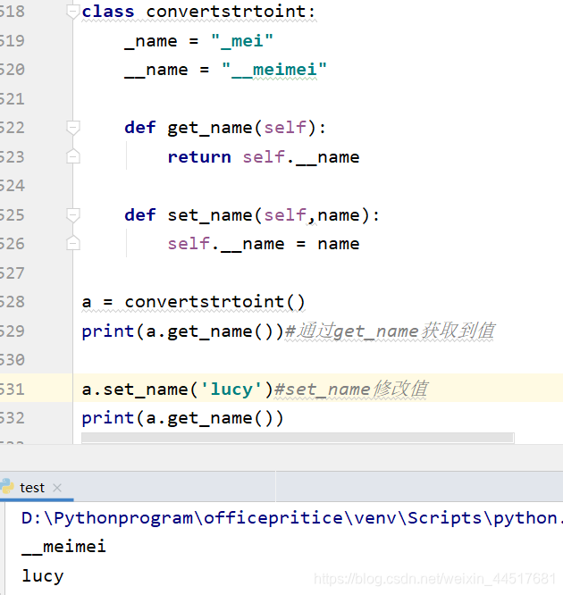Click the comment '#set_name修改值'

(x=351, y=390)
